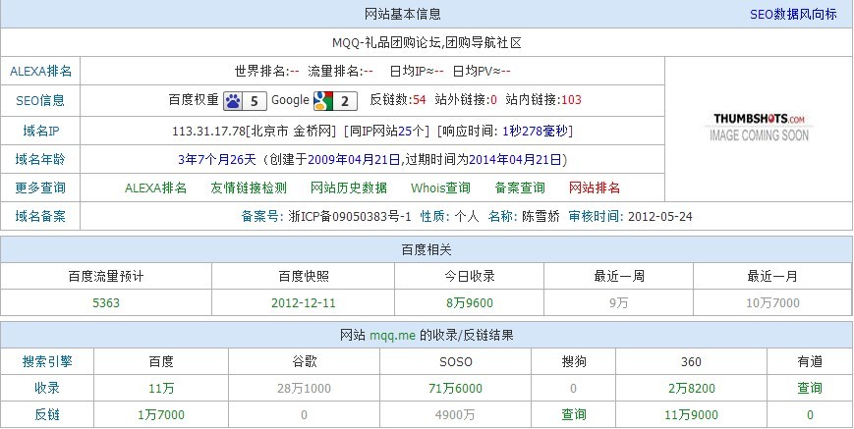
Task: Click last month value 10万7000
Action: pyautogui.click(x=772, y=303)
